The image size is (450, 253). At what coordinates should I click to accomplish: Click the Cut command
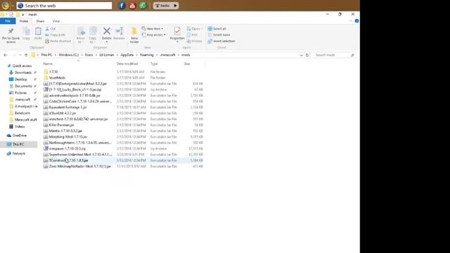pos(51,29)
